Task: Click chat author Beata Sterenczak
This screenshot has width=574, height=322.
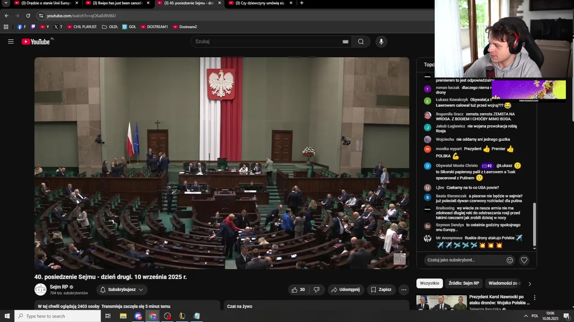Action: click(451, 196)
